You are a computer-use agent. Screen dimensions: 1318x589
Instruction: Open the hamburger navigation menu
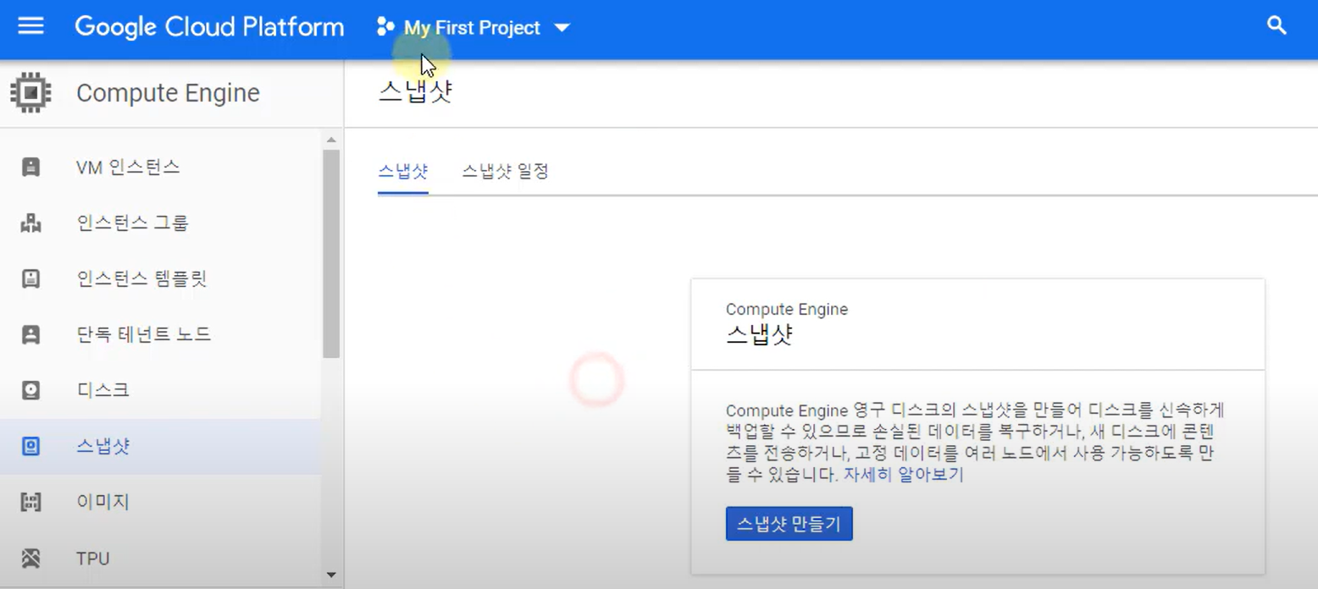coord(30,26)
